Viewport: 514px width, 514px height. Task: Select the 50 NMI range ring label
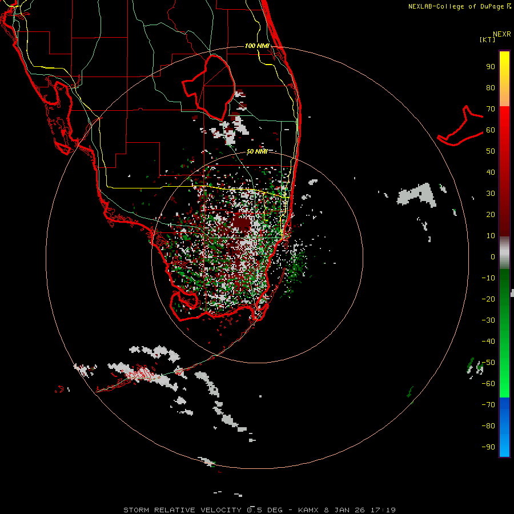[x=257, y=151]
